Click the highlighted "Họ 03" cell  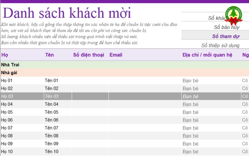(x=7, y=96)
